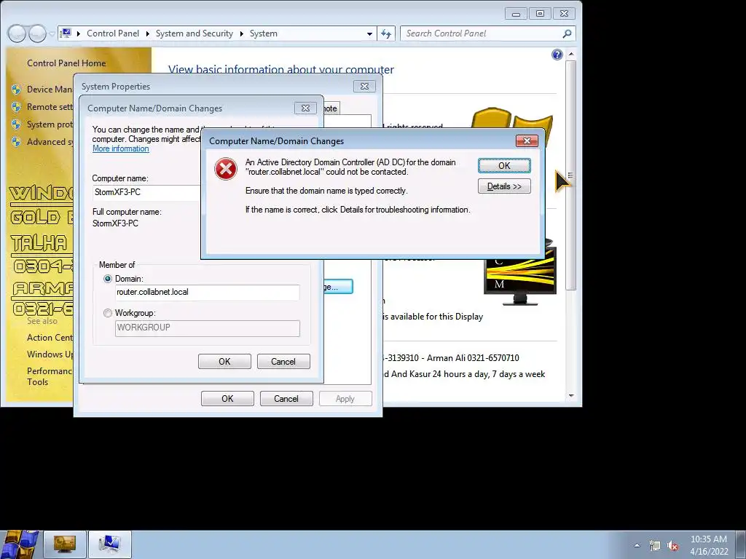The image size is (746, 559).
Task: Open recent pages dropdown arrow
Action: tap(52, 33)
